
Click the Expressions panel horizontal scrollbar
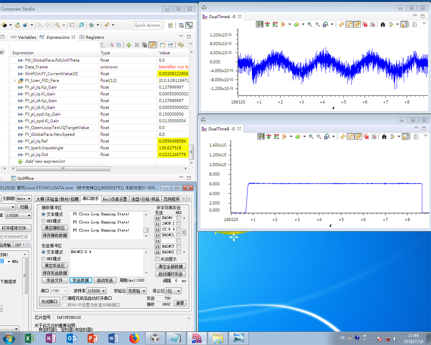[x=63, y=169]
